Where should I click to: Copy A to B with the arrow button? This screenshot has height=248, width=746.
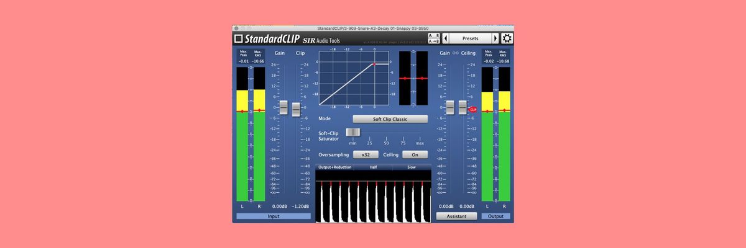tap(434, 42)
